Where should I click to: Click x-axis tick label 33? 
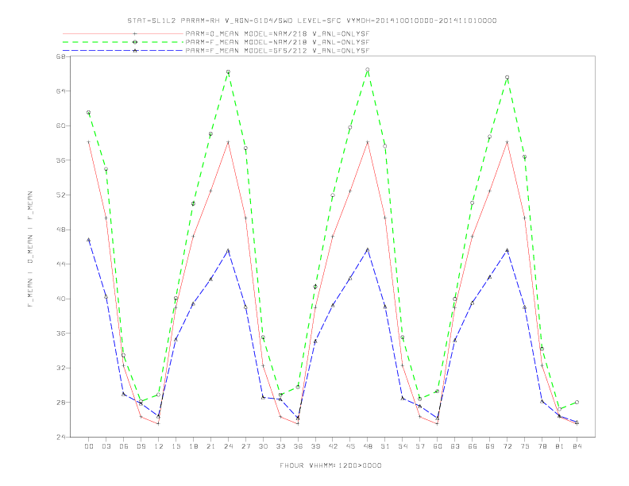pos(280,446)
